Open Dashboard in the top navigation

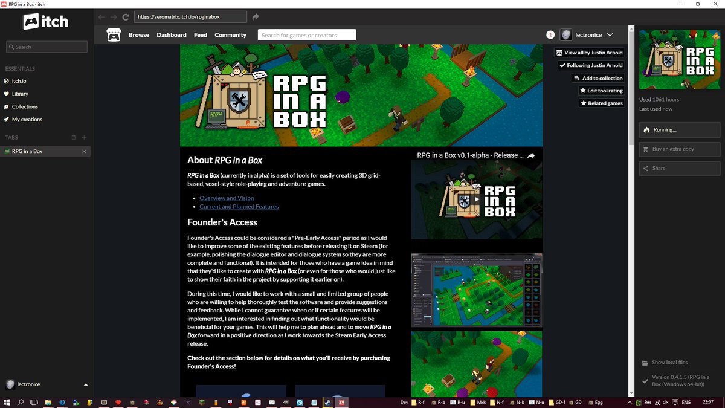click(172, 35)
